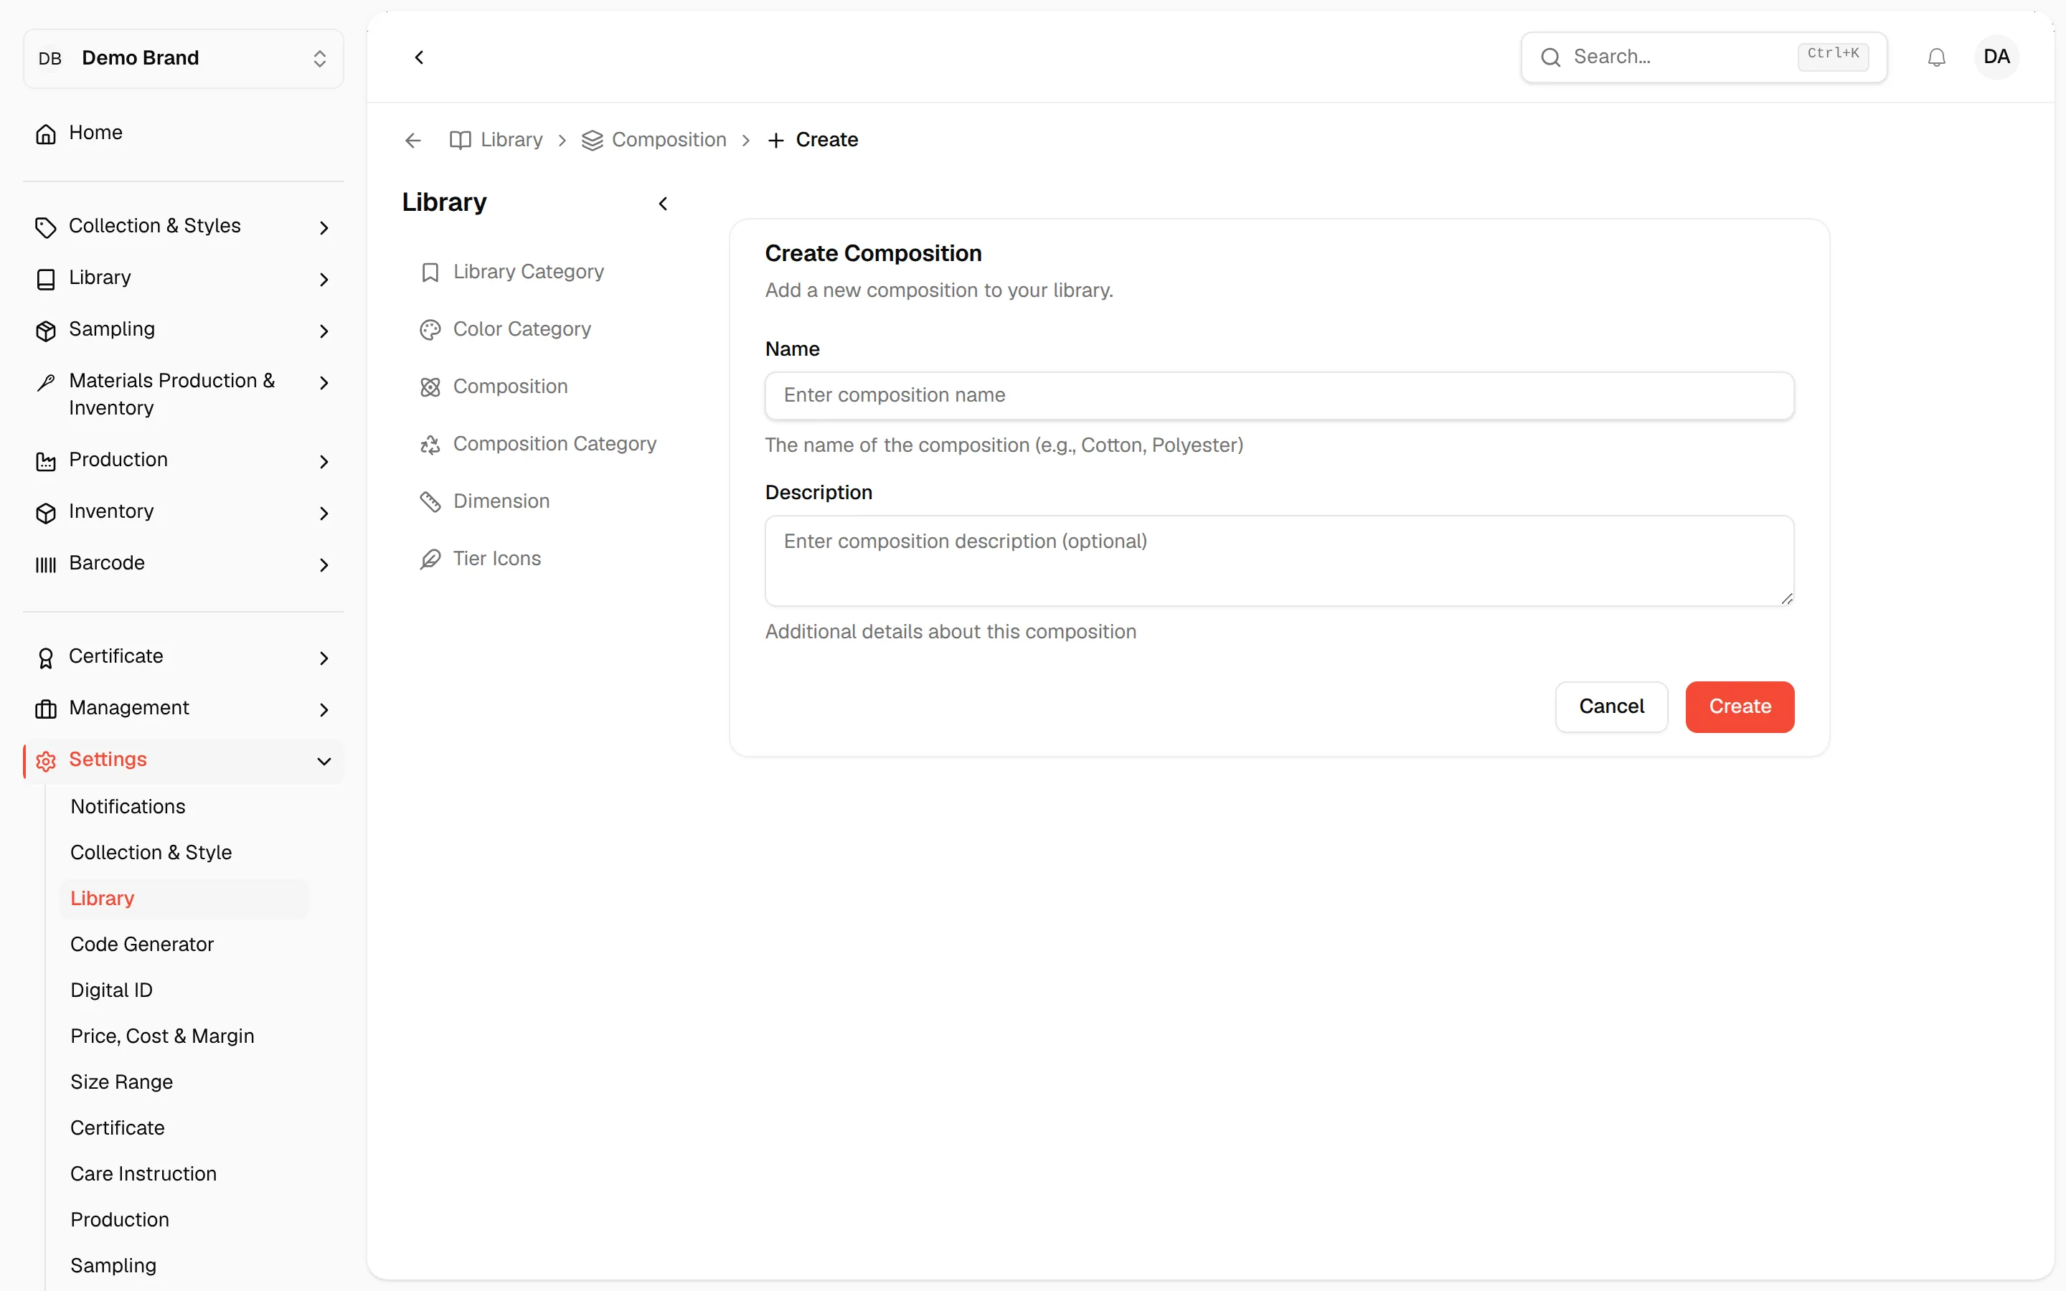Go to Library breadcrumb link

[511, 140]
